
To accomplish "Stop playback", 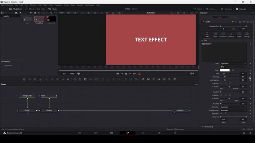I will [126, 73].
